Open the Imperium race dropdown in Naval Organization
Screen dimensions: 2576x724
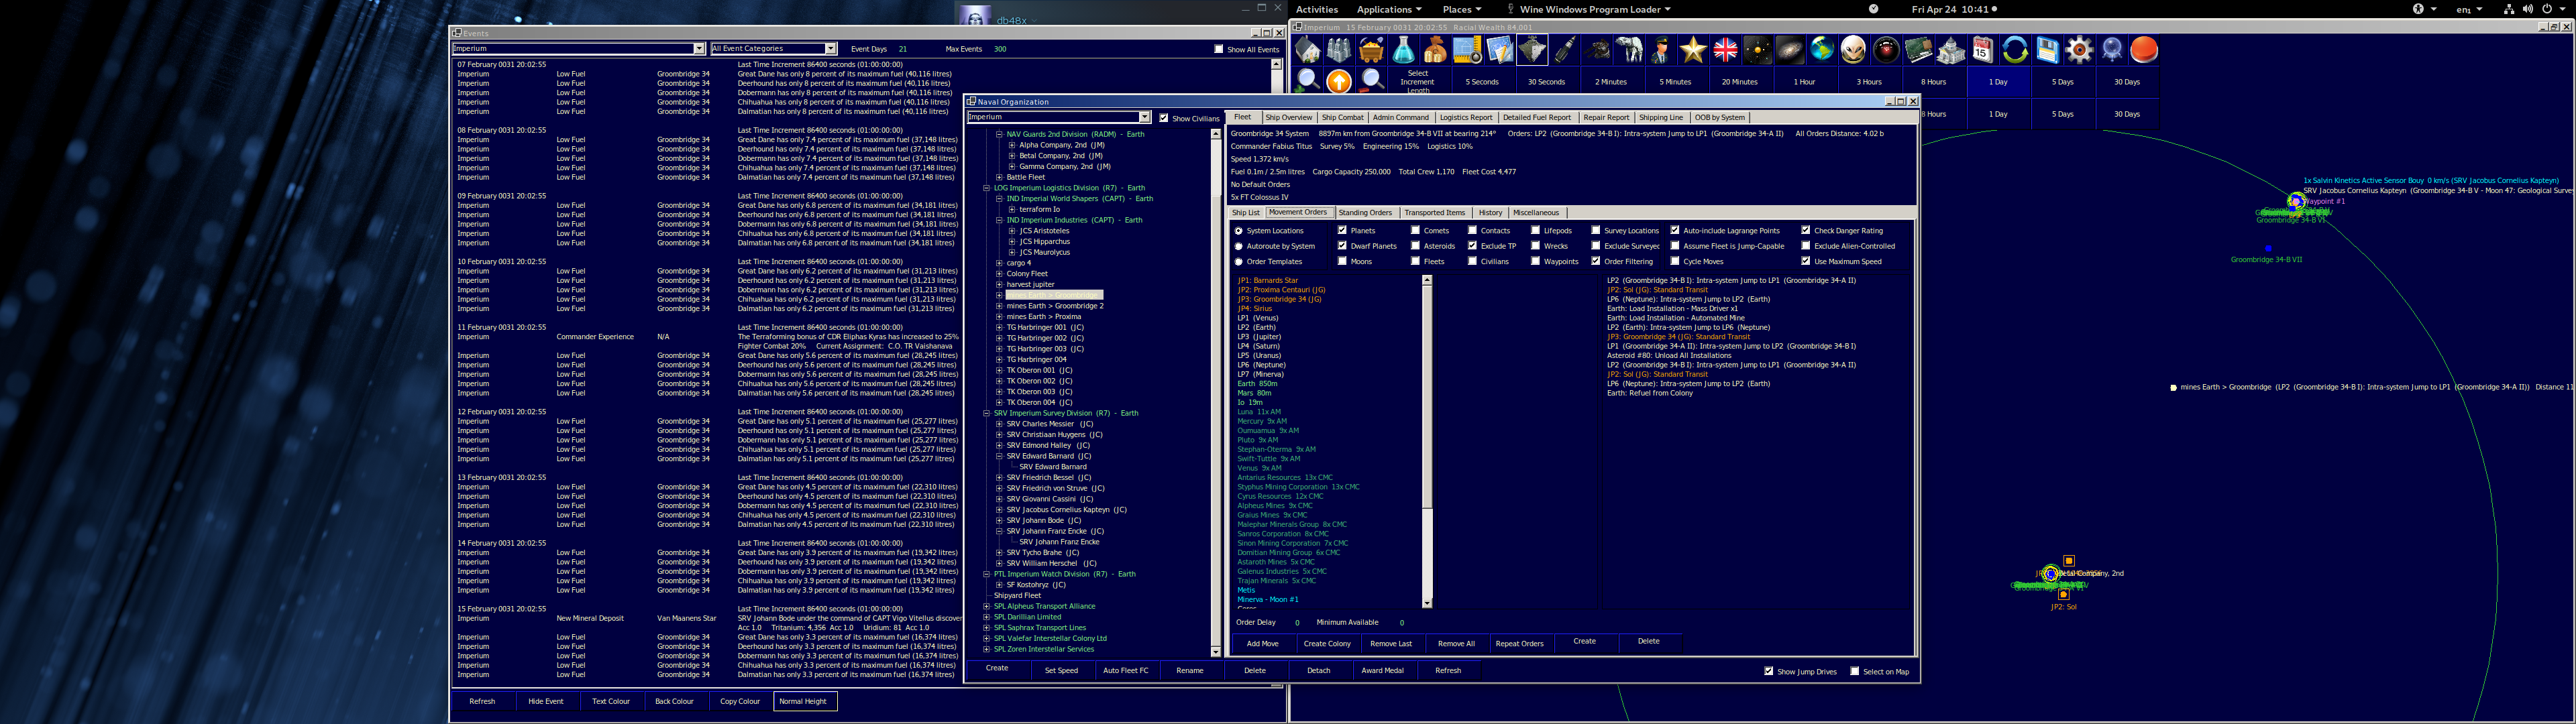click(x=1145, y=117)
